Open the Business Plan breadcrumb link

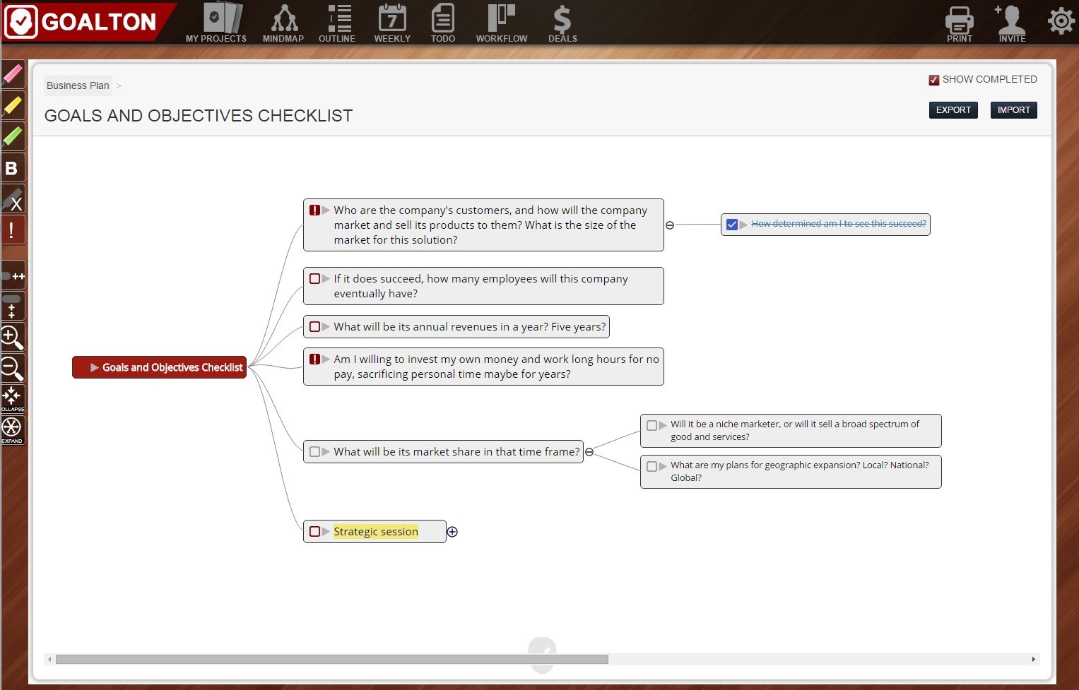tap(78, 85)
